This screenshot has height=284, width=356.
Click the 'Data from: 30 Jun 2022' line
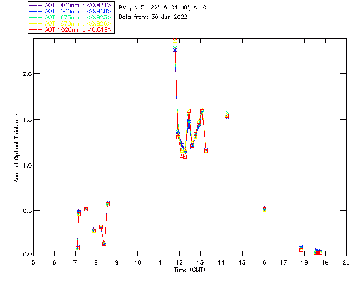(x=153, y=17)
